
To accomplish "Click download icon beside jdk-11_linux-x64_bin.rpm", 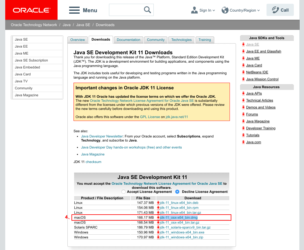I will pos(158,208).
